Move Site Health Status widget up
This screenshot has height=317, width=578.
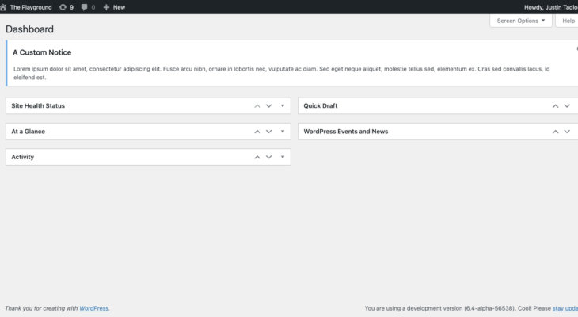point(257,105)
